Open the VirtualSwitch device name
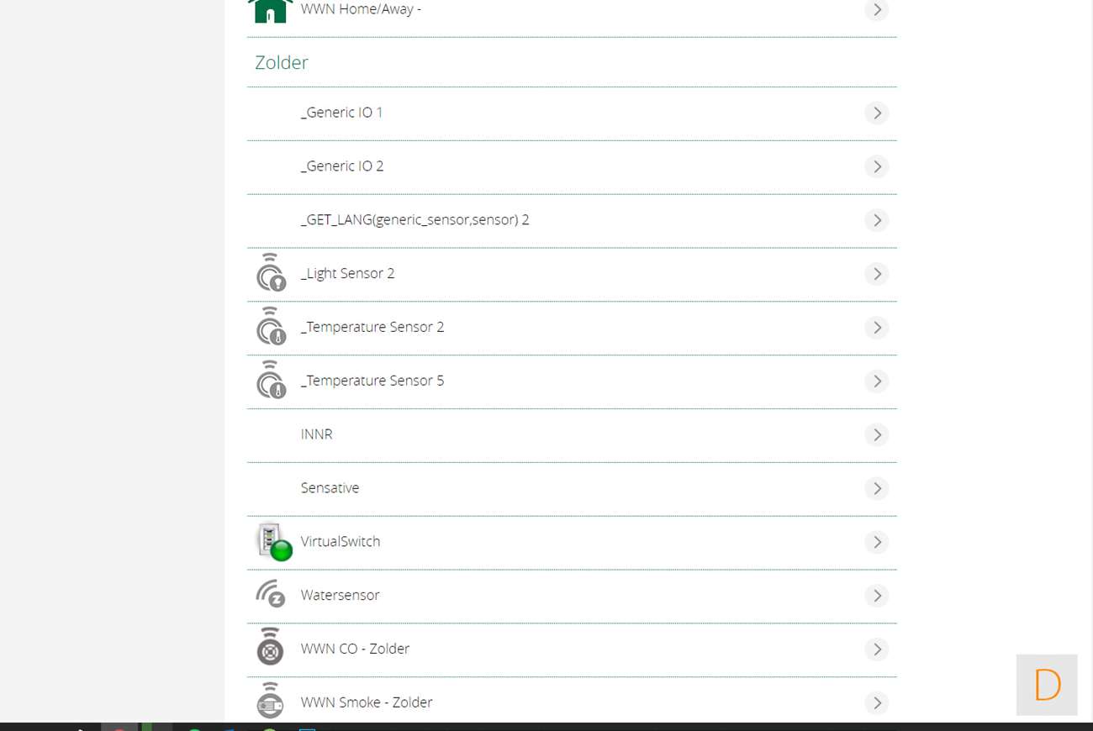 click(341, 542)
